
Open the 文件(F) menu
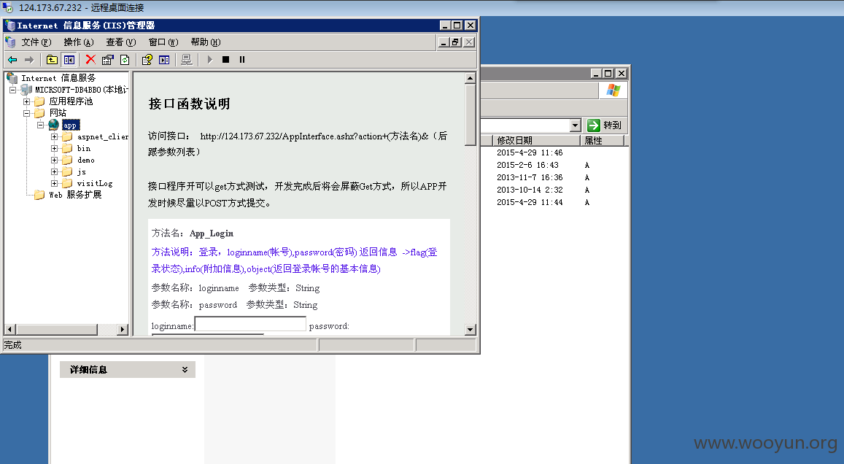pos(36,42)
